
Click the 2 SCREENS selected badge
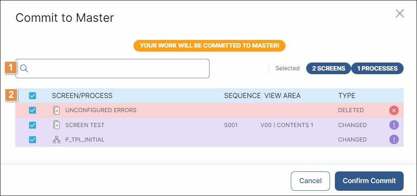pos(328,69)
